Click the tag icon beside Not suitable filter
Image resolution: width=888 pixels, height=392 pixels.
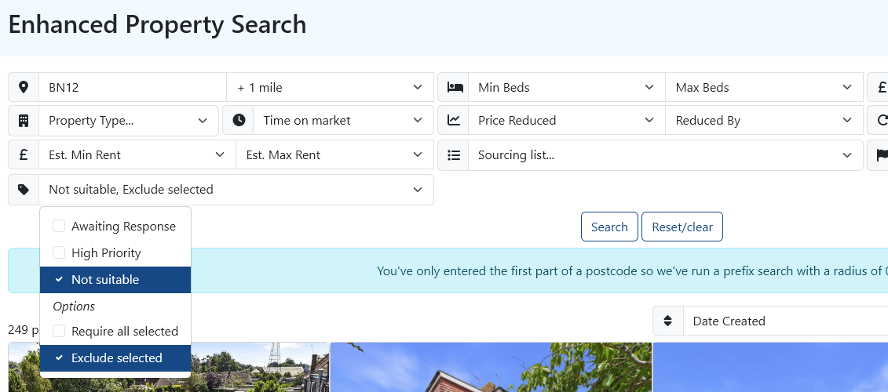[24, 190]
